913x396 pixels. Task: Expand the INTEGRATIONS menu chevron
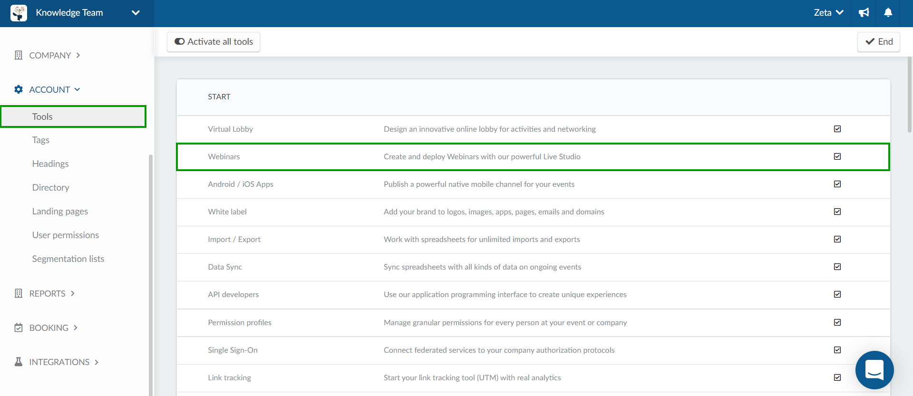(97, 362)
